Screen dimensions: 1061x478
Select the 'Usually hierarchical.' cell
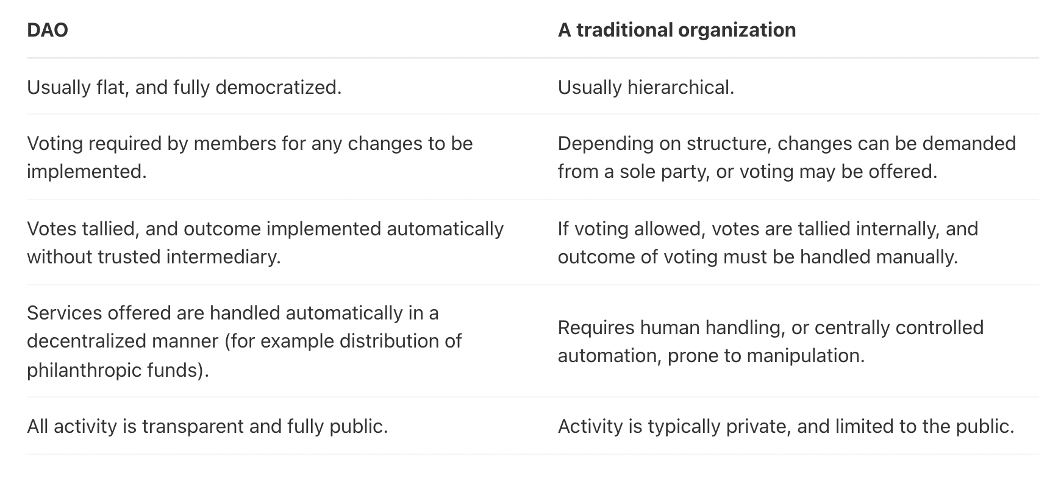tap(646, 87)
